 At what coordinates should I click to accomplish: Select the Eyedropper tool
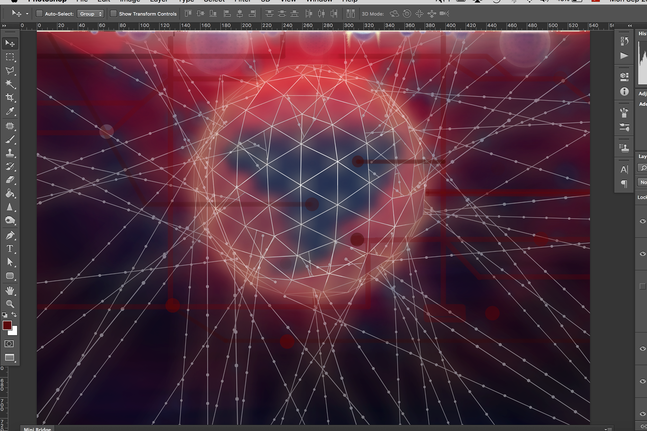click(10, 111)
